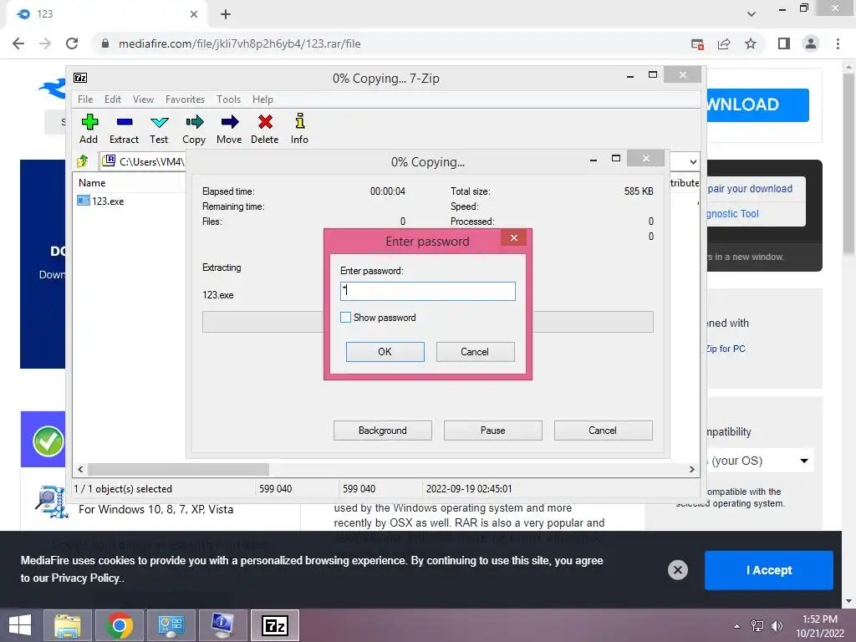The width and height of the screenshot is (856, 642).
Task: Go back in Chrome browser
Action: point(18,43)
